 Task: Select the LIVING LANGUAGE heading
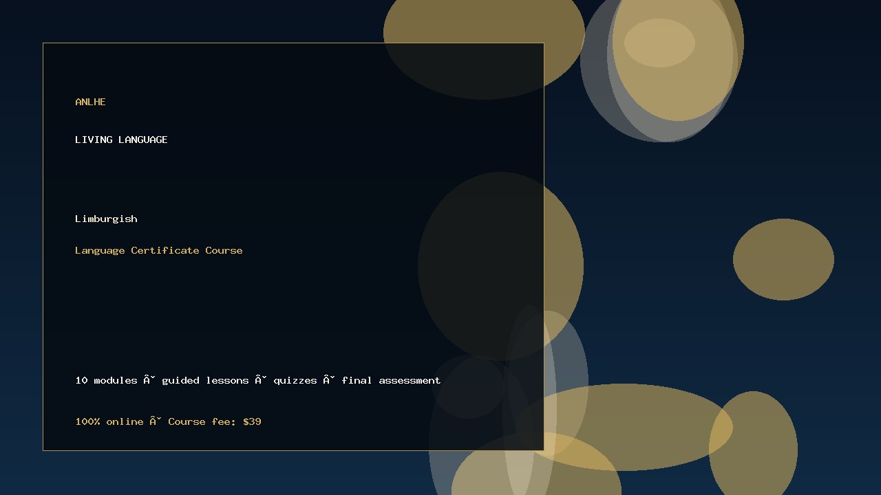pos(121,140)
